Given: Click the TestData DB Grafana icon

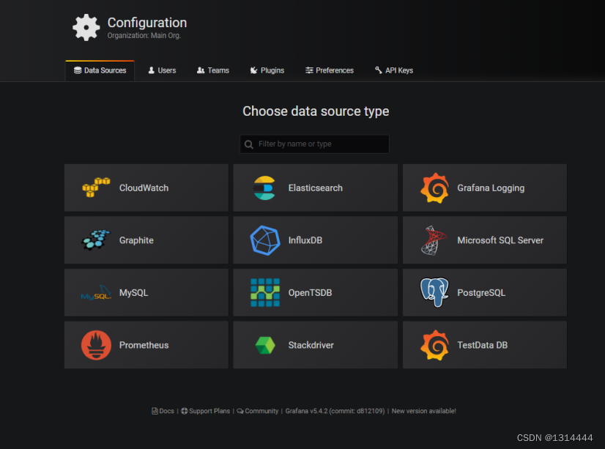Looking at the screenshot, I should (x=434, y=345).
